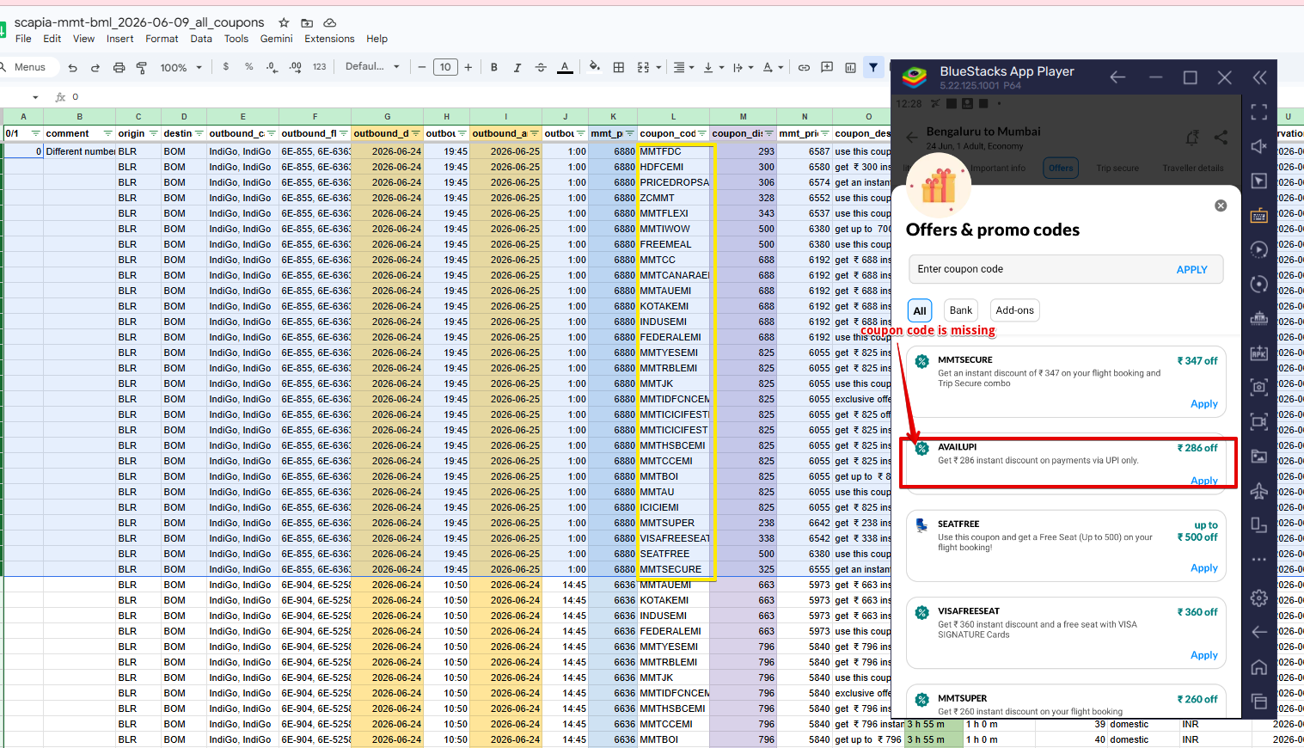Open the text color picker

coord(565,67)
